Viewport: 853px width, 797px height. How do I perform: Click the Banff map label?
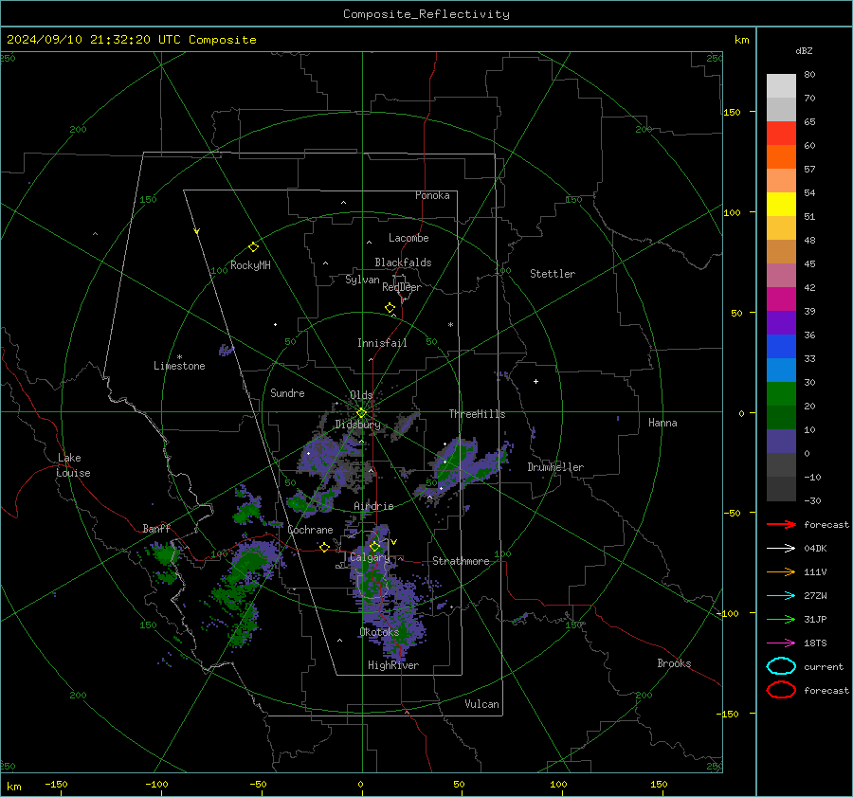coord(156,528)
